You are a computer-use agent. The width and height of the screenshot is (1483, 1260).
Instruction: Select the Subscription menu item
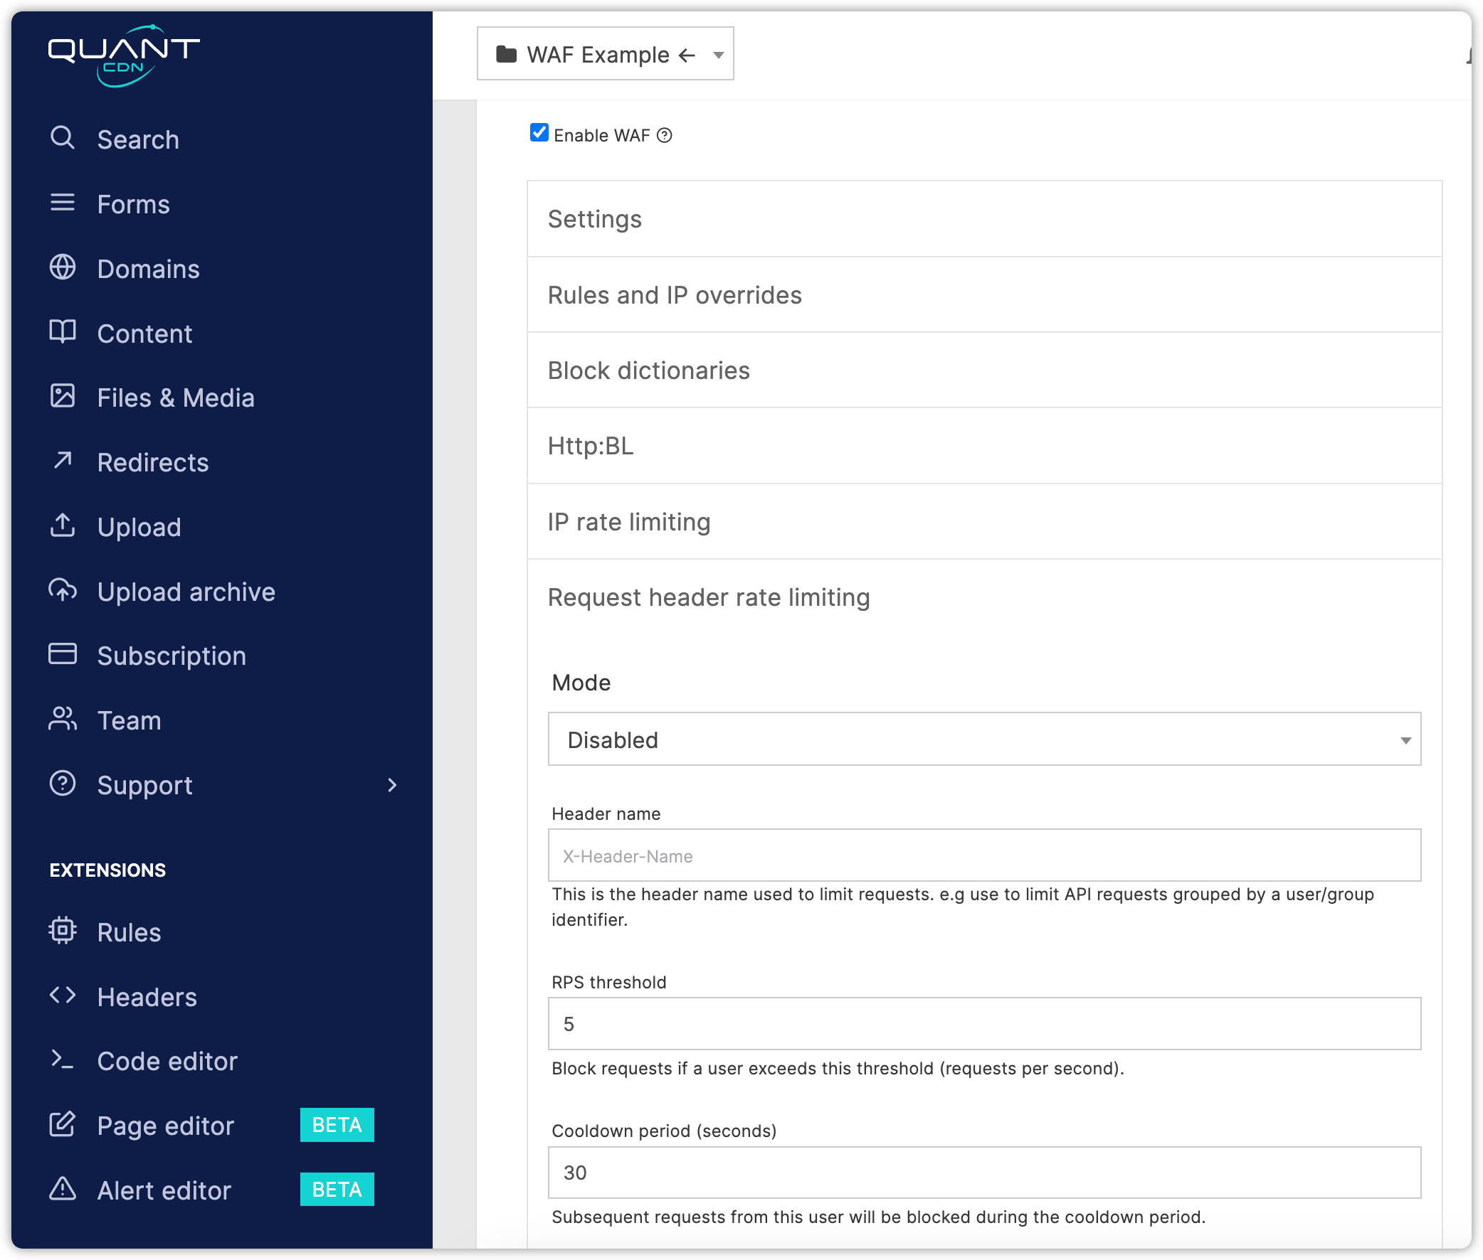tap(171, 655)
